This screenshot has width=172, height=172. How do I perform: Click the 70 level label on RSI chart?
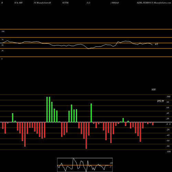(x=2, y=40)
